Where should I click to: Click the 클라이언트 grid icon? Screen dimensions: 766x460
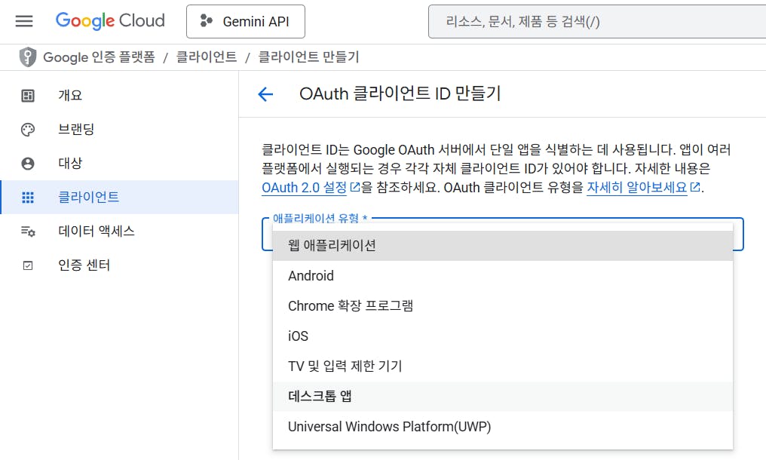pyautogui.click(x=28, y=198)
